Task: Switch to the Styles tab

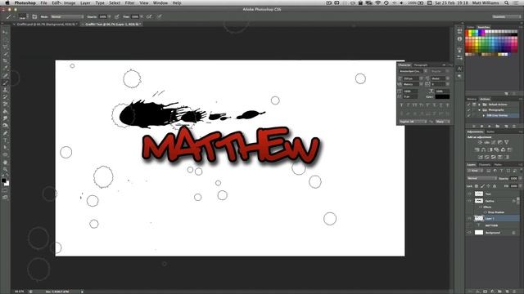Action: coord(490,132)
